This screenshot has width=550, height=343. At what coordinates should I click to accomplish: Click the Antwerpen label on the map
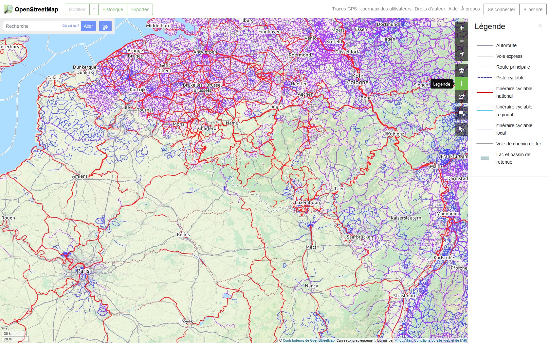click(205, 52)
